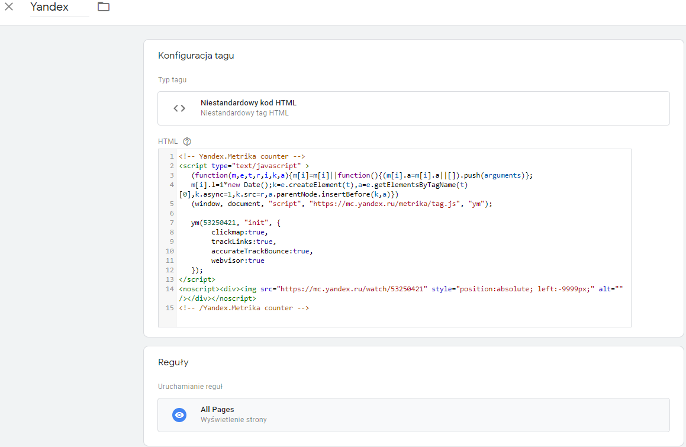Click the closing </script> line
The height and width of the screenshot is (447, 686).
pos(197,279)
